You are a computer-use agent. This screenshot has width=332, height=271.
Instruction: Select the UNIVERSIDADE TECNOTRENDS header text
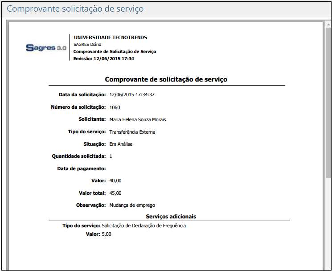(110, 37)
